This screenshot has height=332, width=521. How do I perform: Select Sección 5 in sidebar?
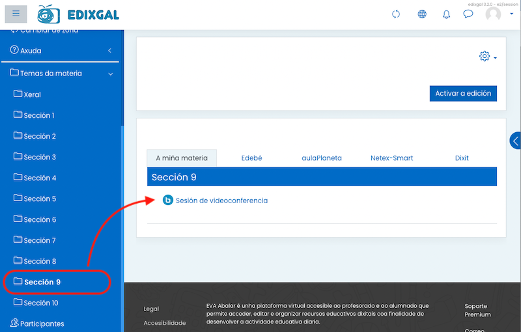40,199
